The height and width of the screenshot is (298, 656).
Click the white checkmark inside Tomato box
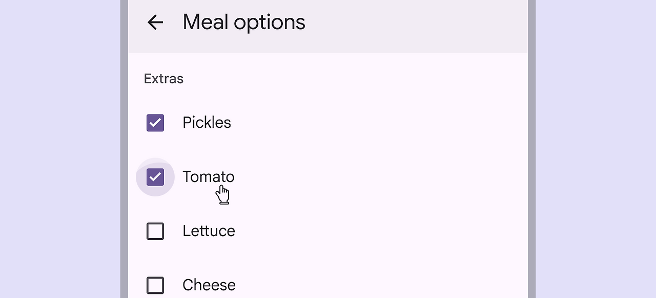(155, 177)
